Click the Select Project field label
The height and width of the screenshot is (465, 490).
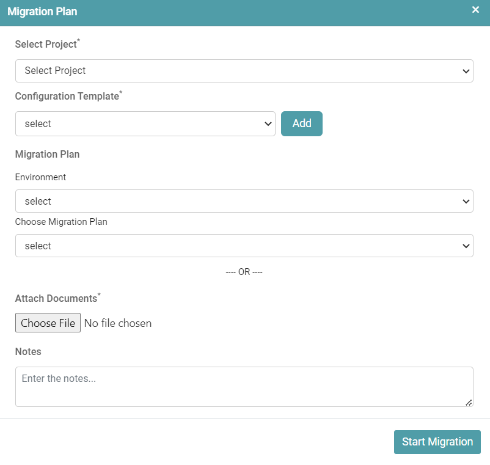click(46, 44)
